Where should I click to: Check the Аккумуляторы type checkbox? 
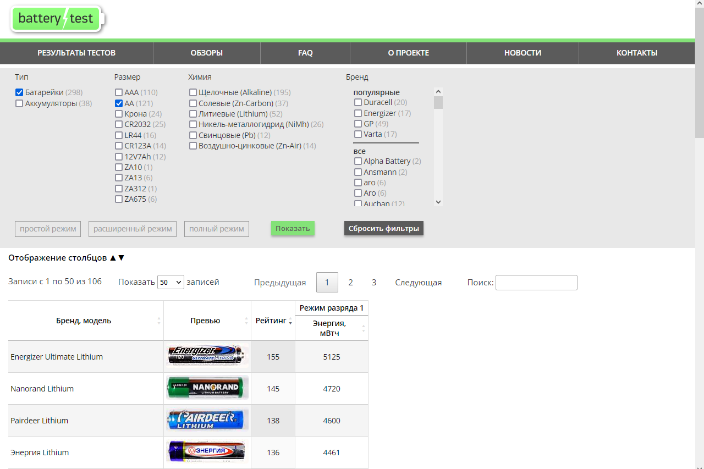point(19,103)
